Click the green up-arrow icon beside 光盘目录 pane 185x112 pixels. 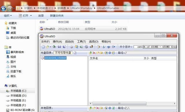tap(90, 53)
